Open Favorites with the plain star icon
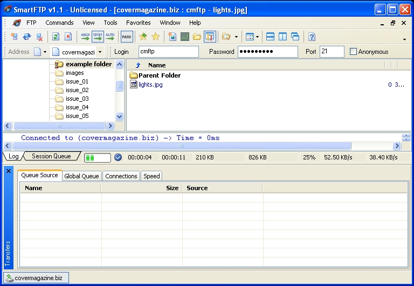Screen dimensions: 414x286 tap(155, 37)
